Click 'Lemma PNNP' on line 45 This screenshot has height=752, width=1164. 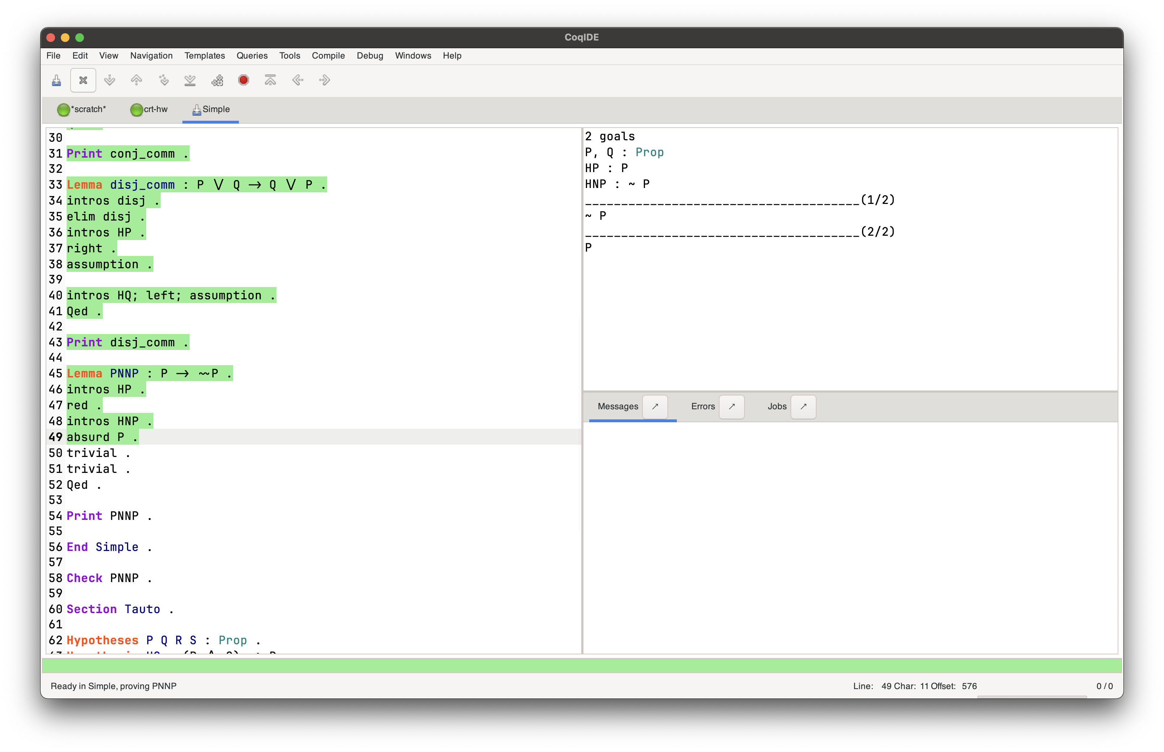[x=103, y=373]
